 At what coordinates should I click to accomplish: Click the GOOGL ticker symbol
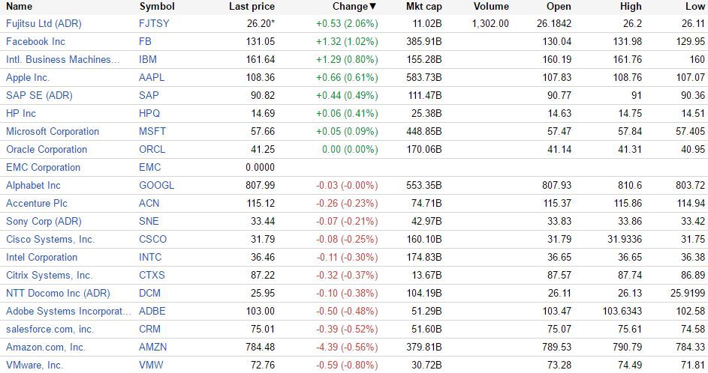point(156,185)
